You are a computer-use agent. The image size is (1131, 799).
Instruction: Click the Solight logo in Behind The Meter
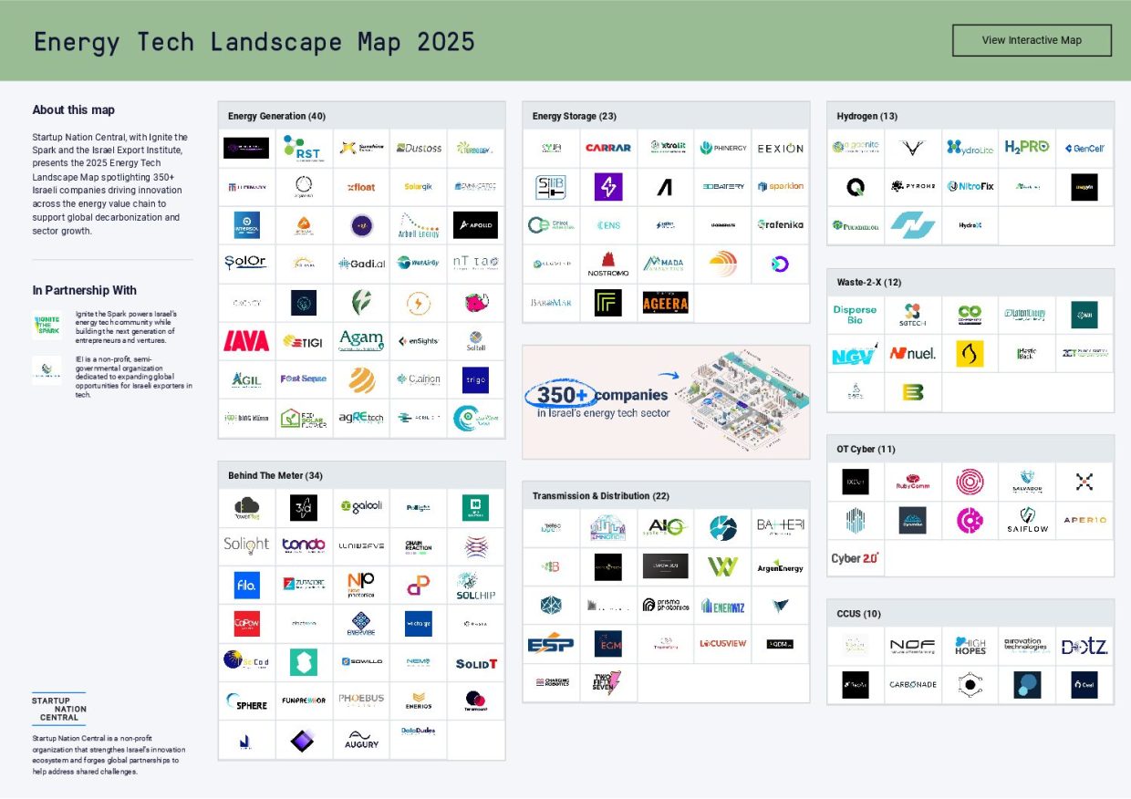(x=246, y=545)
